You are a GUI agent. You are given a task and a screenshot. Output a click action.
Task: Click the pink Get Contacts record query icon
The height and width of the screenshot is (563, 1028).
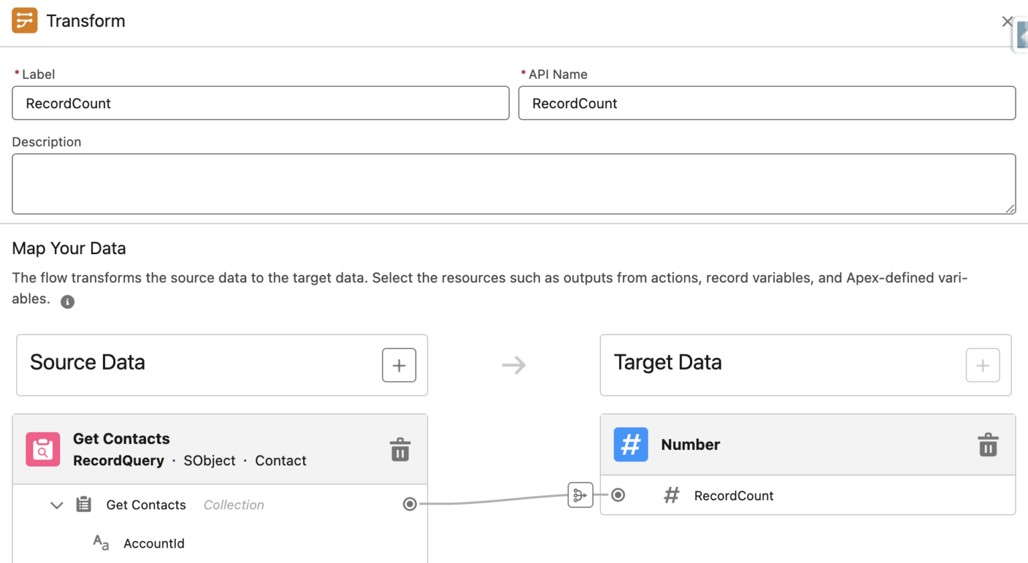point(43,449)
